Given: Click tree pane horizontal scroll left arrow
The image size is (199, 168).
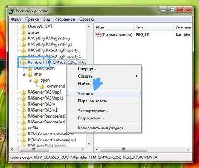Looking at the screenshot, I should (x=12, y=149).
